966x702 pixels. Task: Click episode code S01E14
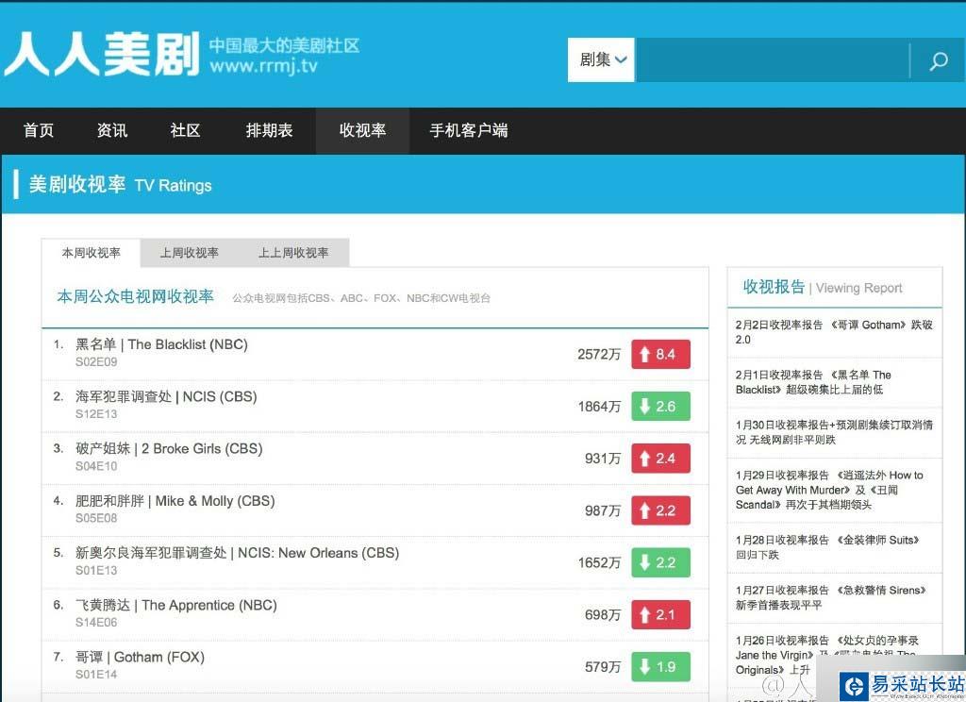pos(96,675)
